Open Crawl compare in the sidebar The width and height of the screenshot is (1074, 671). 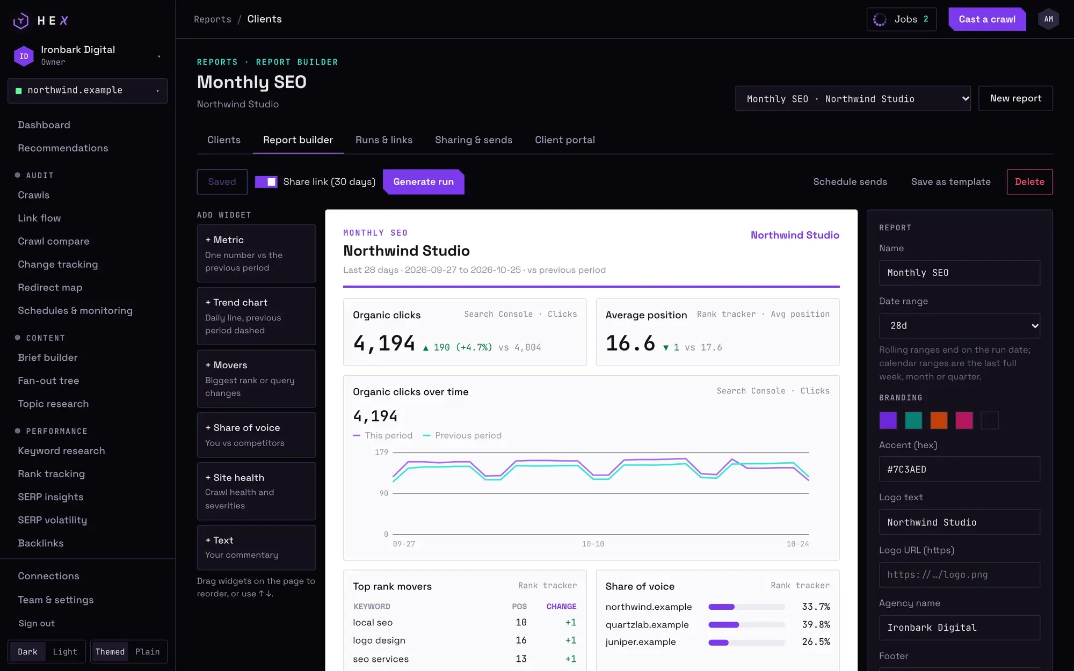click(53, 242)
